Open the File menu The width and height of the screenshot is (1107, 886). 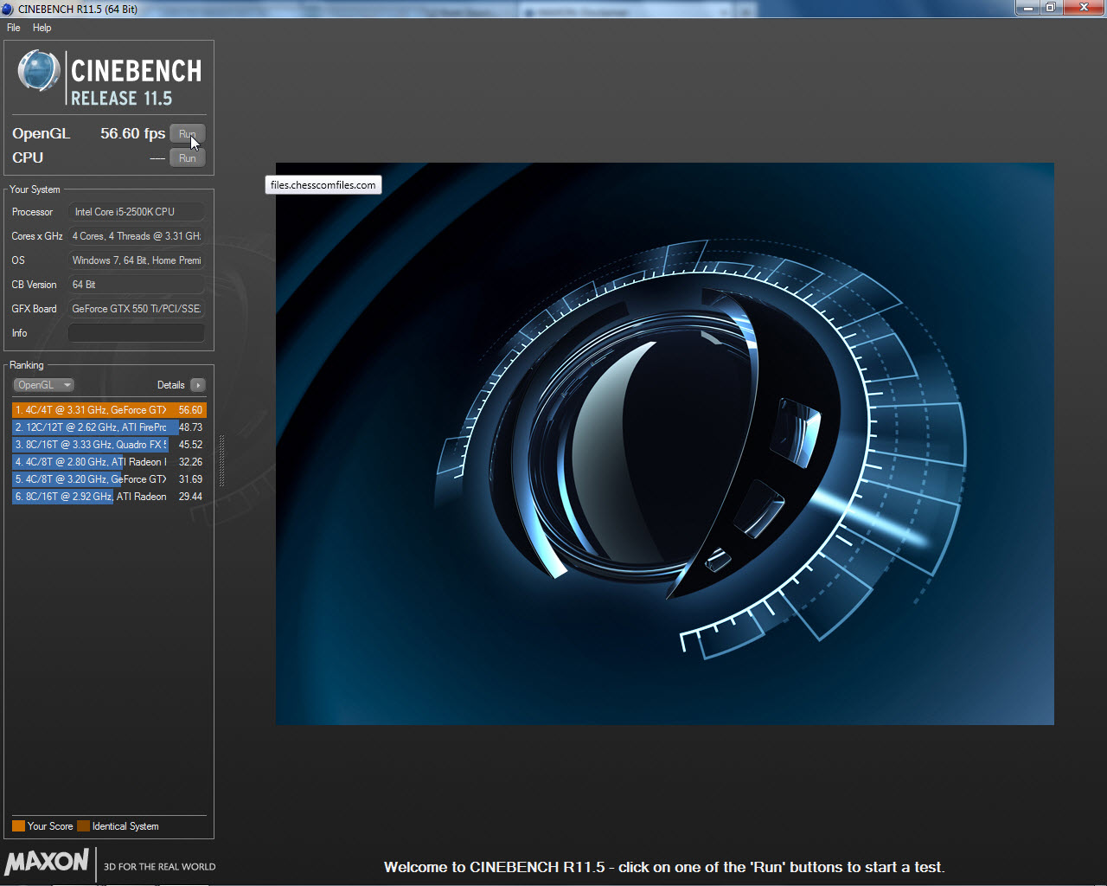[x=13, y=28]
